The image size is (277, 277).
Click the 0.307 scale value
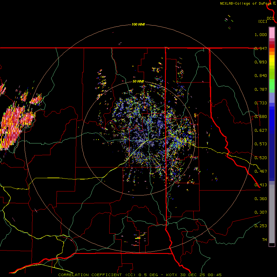pos(261,212)
